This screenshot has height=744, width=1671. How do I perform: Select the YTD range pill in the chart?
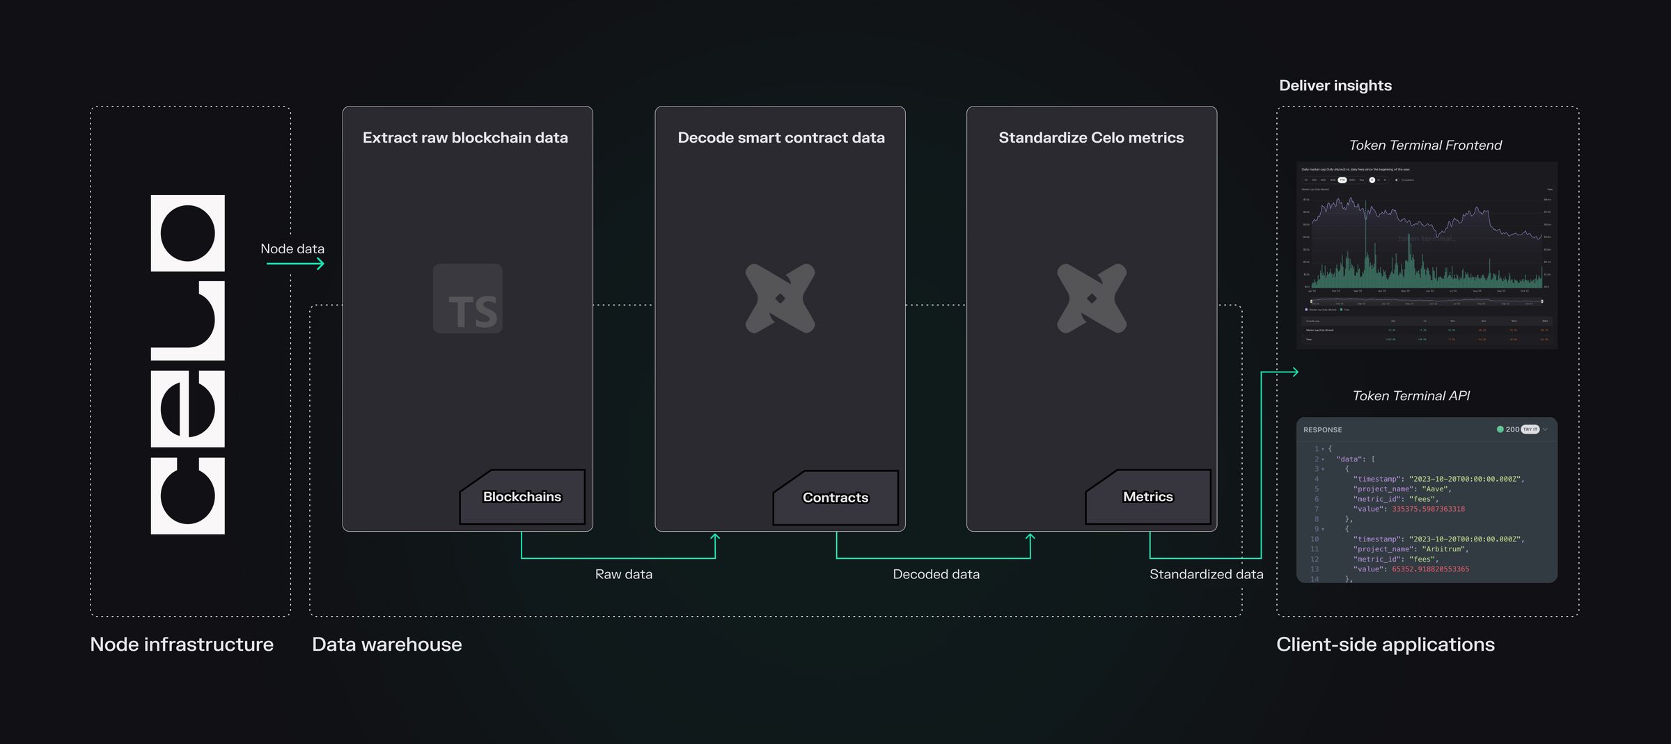click(x=1342, y=180)
